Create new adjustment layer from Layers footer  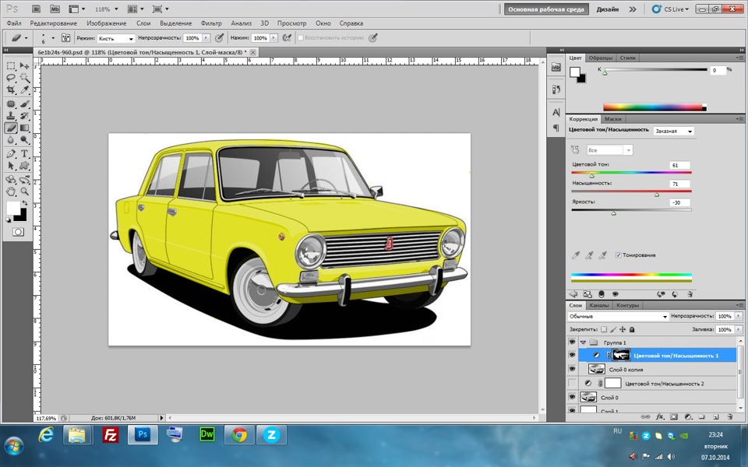688,416
